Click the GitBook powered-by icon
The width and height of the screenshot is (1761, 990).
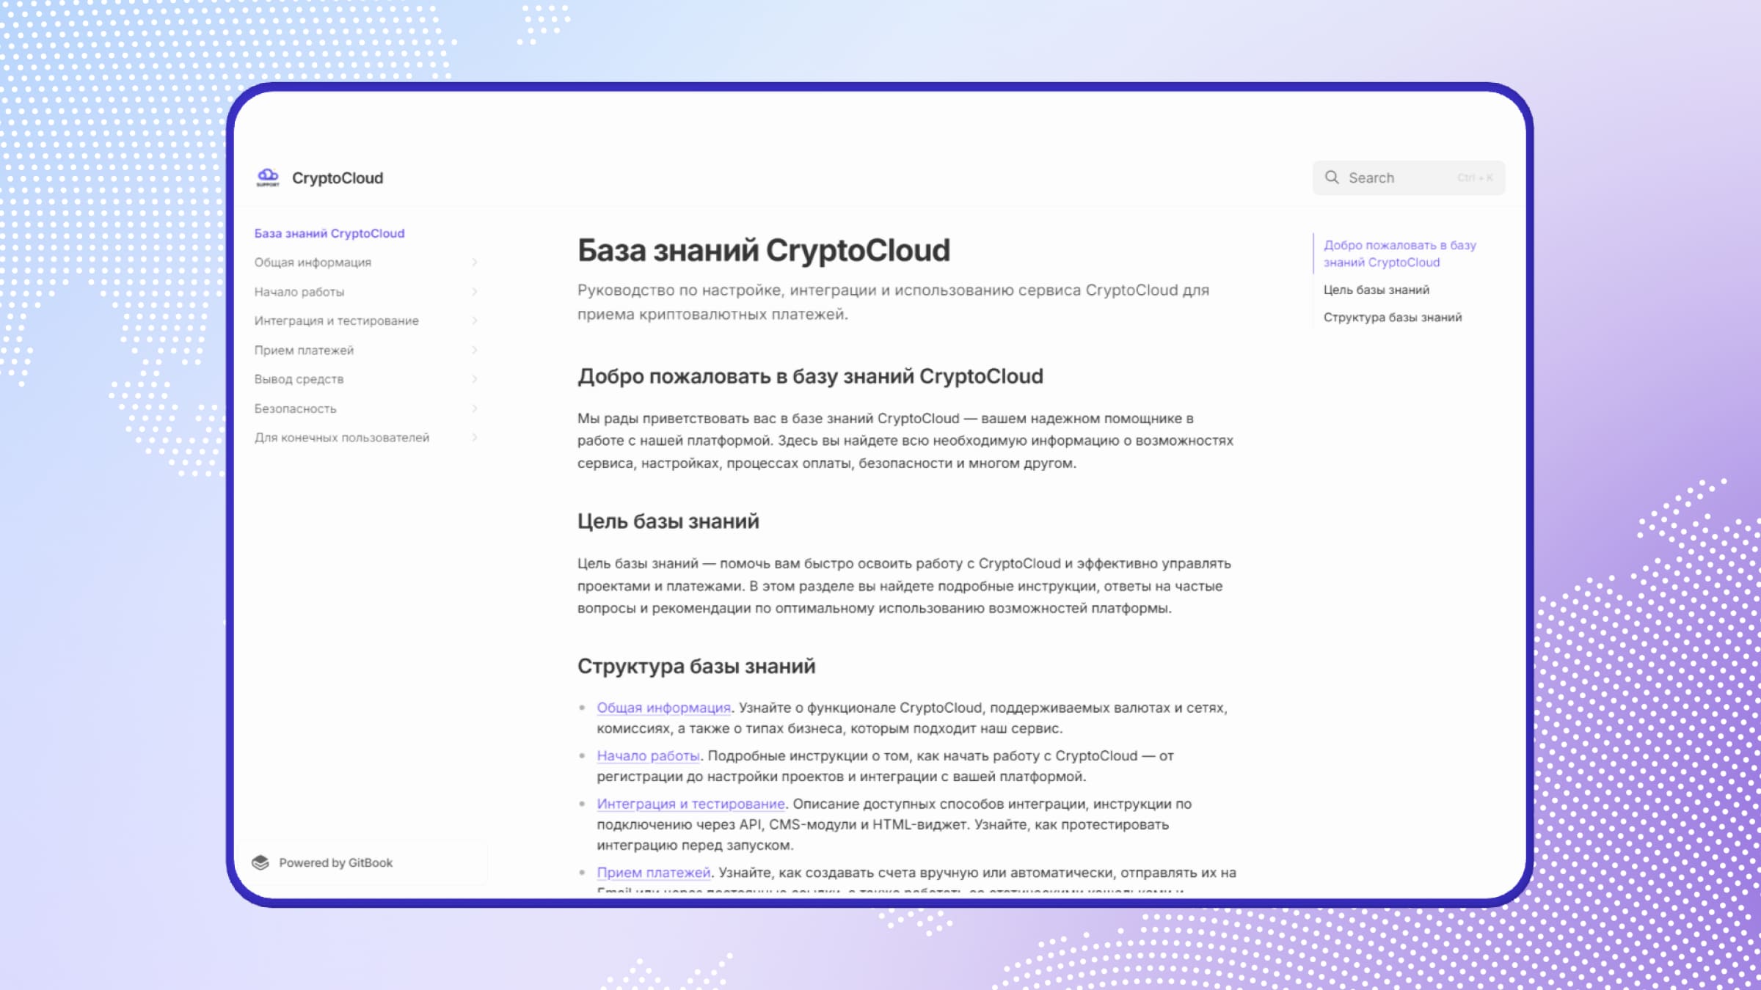click(263, 862)
